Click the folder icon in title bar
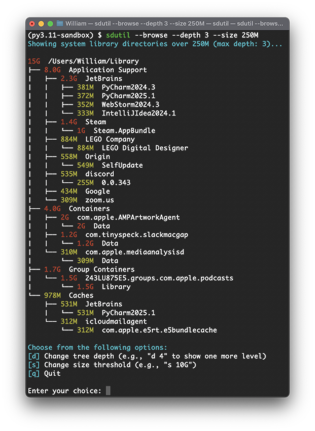The width and height of the screenshot is (315, 431). pyautogui.click(x=60, y=24)
